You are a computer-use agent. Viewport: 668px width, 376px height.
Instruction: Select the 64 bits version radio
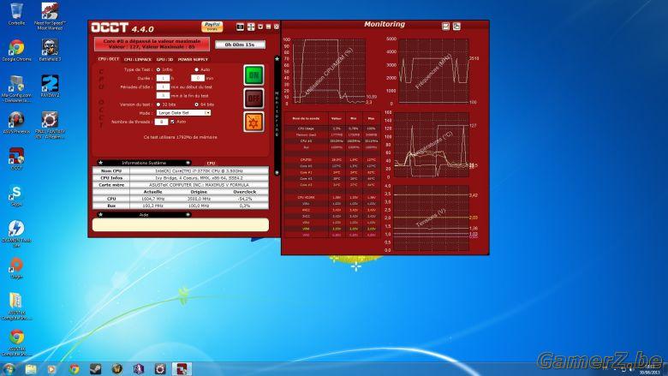pyautogui.click(x=196, y=104)
